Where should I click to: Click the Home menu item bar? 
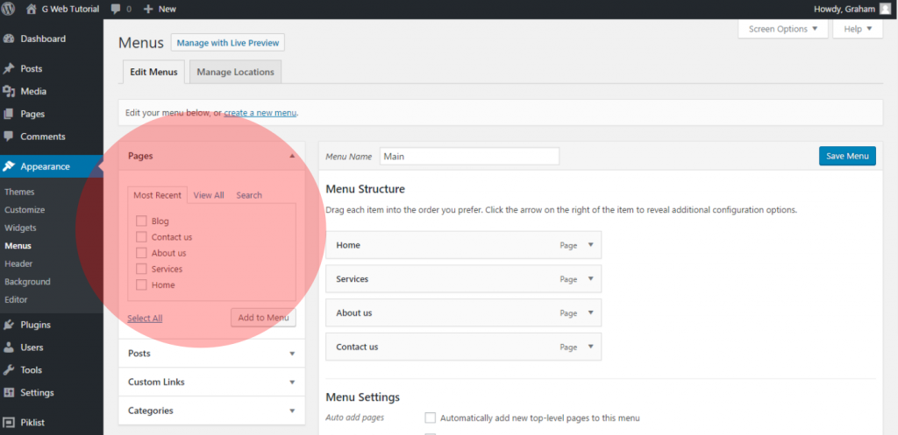click(x=463, y=245)
